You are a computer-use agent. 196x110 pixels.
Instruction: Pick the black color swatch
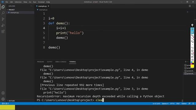193,64
